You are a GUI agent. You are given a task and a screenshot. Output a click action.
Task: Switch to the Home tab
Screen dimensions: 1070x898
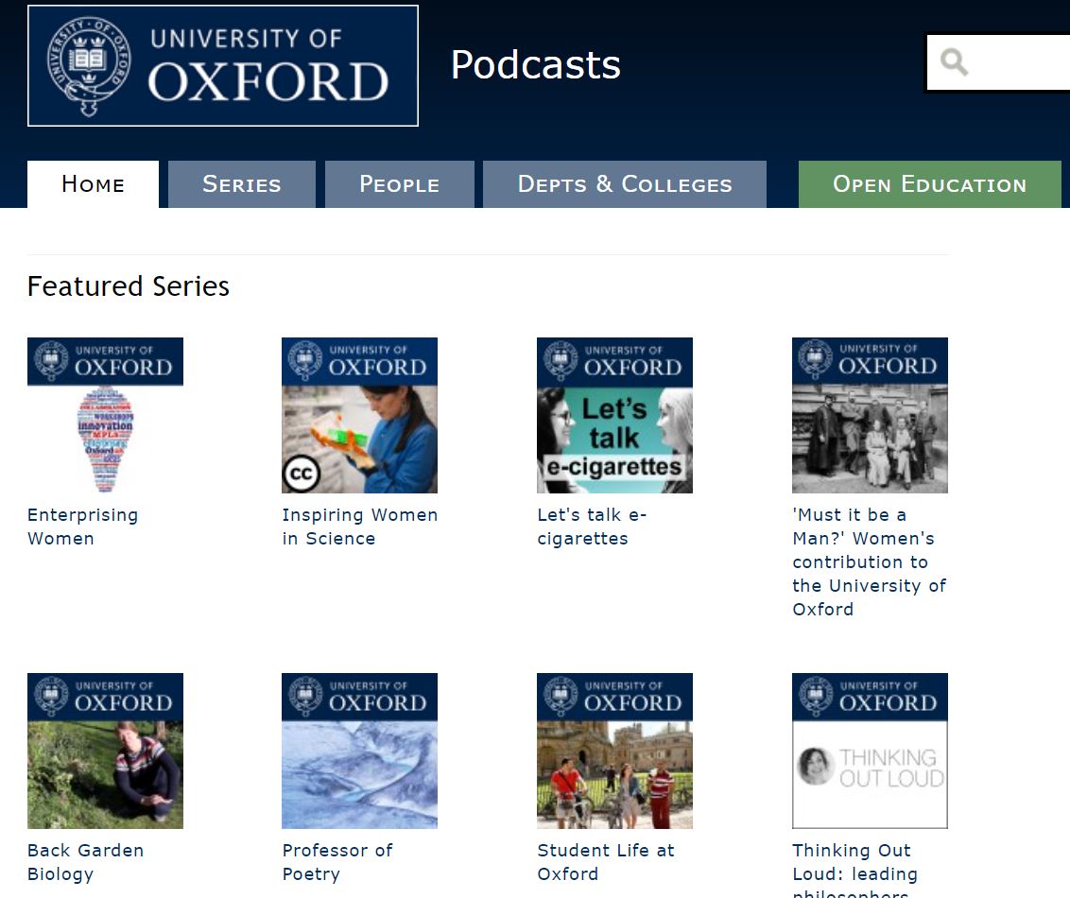click(x=93, y=184)
